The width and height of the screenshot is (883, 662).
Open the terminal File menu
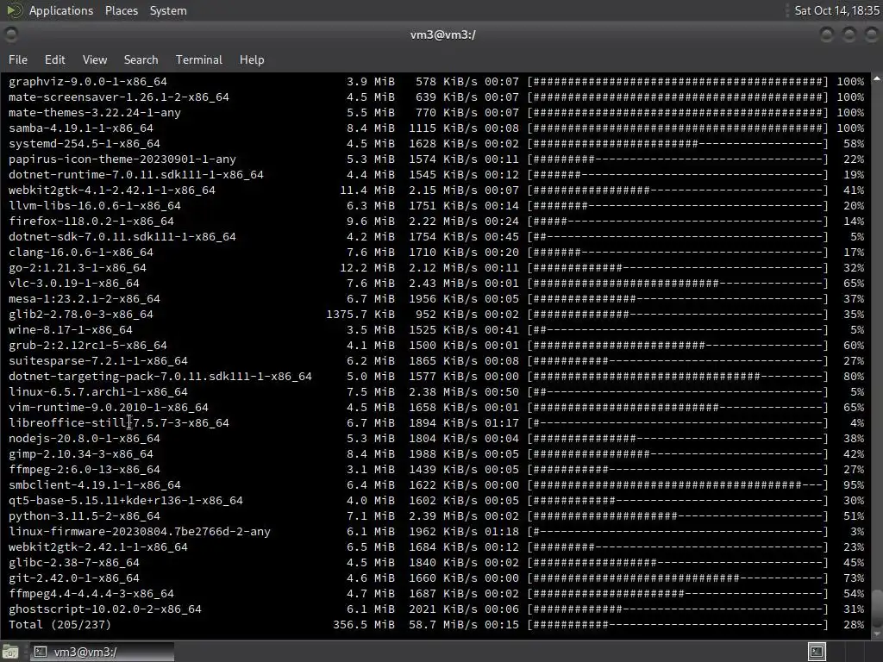click(18, 59)
